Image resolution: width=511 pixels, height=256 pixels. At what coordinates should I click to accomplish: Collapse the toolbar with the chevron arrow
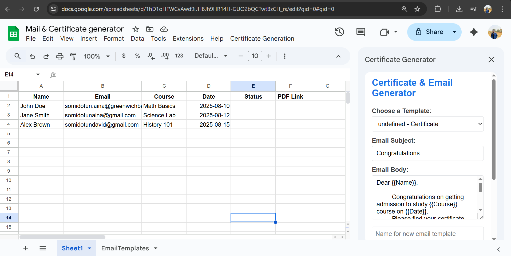pyautogui.click(x=338, y=56)
